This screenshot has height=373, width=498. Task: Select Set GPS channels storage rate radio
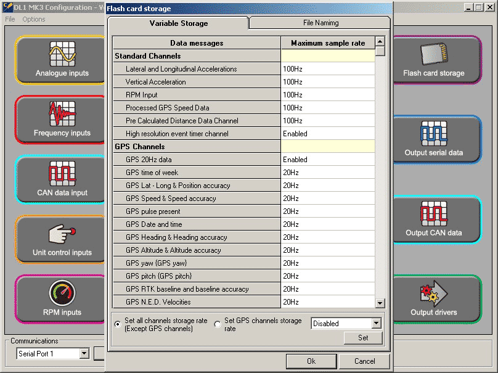pos(218,324)
